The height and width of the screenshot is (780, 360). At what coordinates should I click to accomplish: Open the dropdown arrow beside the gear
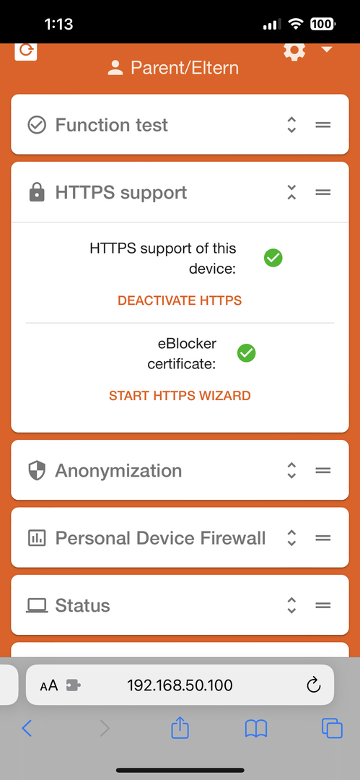tap(327, 49)
